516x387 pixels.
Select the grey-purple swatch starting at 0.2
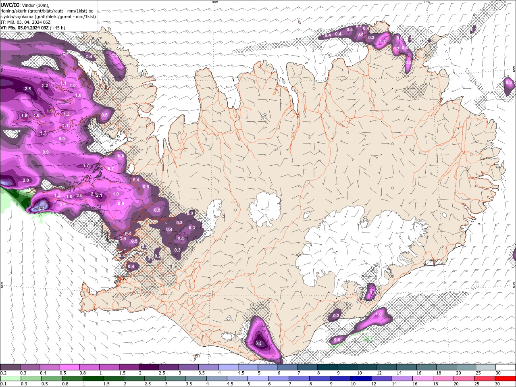pos(10,367)
